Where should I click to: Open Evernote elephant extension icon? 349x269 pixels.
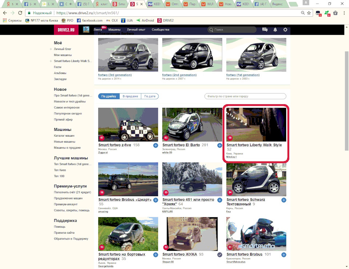(318, 13)
